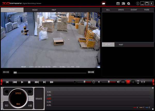Screen dimensions: 155x111
Task: Click the RD indicator
Action: pyautogui.click(x=6, y=106)
